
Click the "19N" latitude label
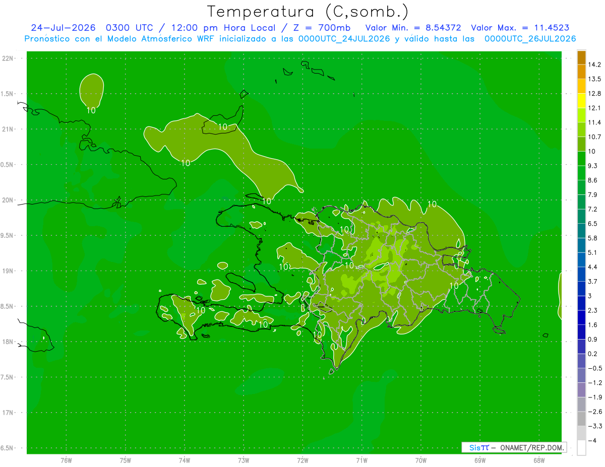point(9,271)
